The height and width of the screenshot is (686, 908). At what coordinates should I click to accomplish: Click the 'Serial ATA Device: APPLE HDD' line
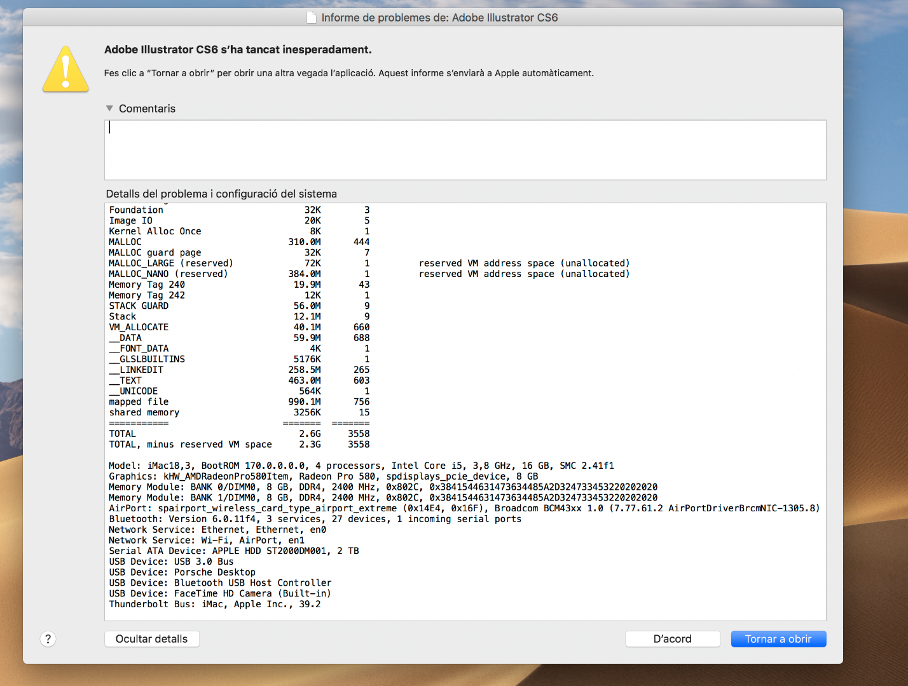tap(234, 551)
